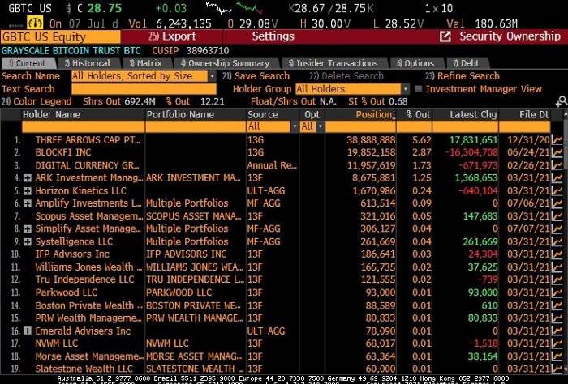Switch to Debt tab

click(466, 63)
